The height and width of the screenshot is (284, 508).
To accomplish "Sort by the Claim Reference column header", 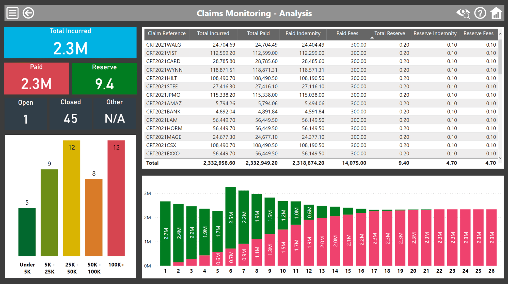I will click(x=167, y=33).
